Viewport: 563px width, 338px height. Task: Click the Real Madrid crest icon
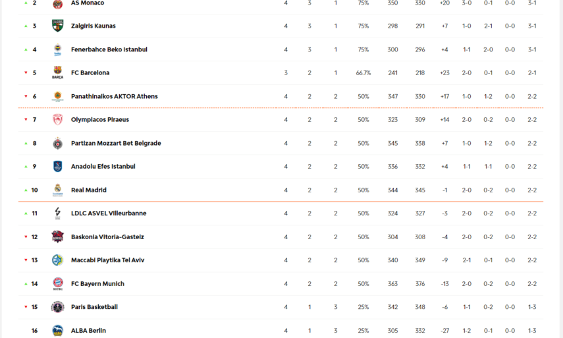[57, 190]
